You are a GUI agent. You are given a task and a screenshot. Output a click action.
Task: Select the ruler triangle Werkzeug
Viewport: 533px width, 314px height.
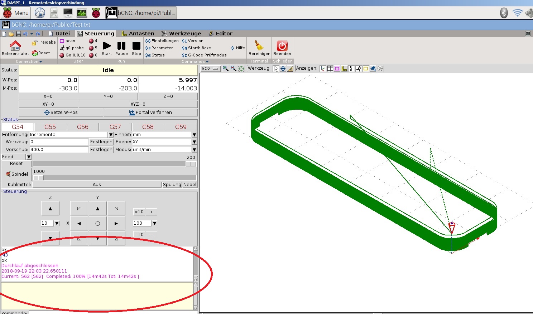click(x=290, y=69)
